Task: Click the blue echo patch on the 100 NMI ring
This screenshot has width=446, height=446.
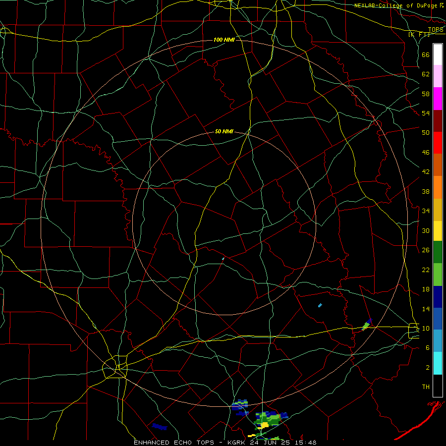Action: pyautogui.click(x=240, y=405)
